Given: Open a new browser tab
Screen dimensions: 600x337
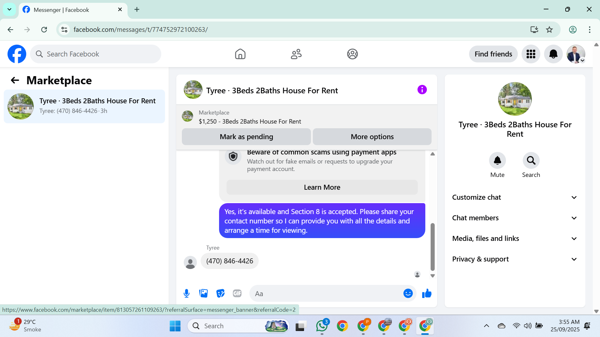Looking at the screenshot, I should pyautogui.click(x=137, y=10).
